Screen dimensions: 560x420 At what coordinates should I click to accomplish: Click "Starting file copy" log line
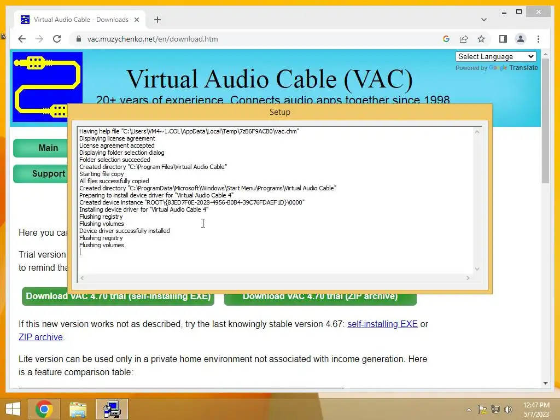pyautogui.click(x=101, y=174)
